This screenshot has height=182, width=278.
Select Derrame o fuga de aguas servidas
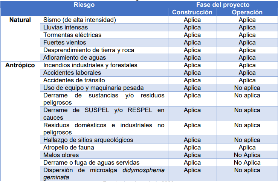tap(92, 163)
